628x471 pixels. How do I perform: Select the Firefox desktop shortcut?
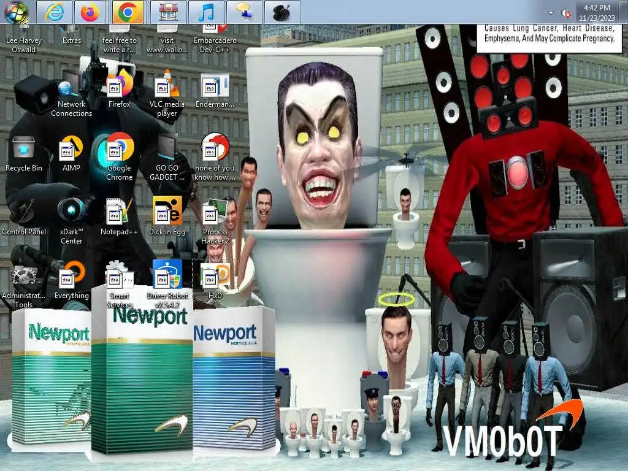coord(120,89)
